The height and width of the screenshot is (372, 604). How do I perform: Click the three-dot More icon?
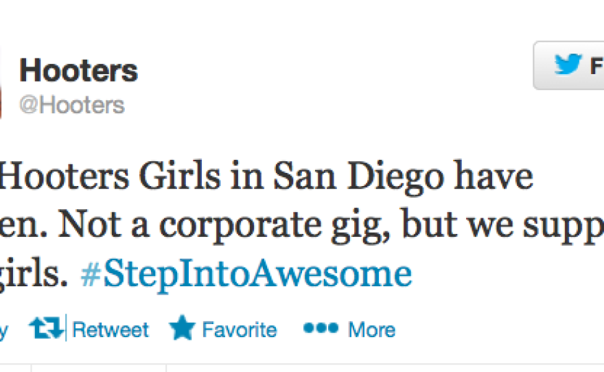321,329
